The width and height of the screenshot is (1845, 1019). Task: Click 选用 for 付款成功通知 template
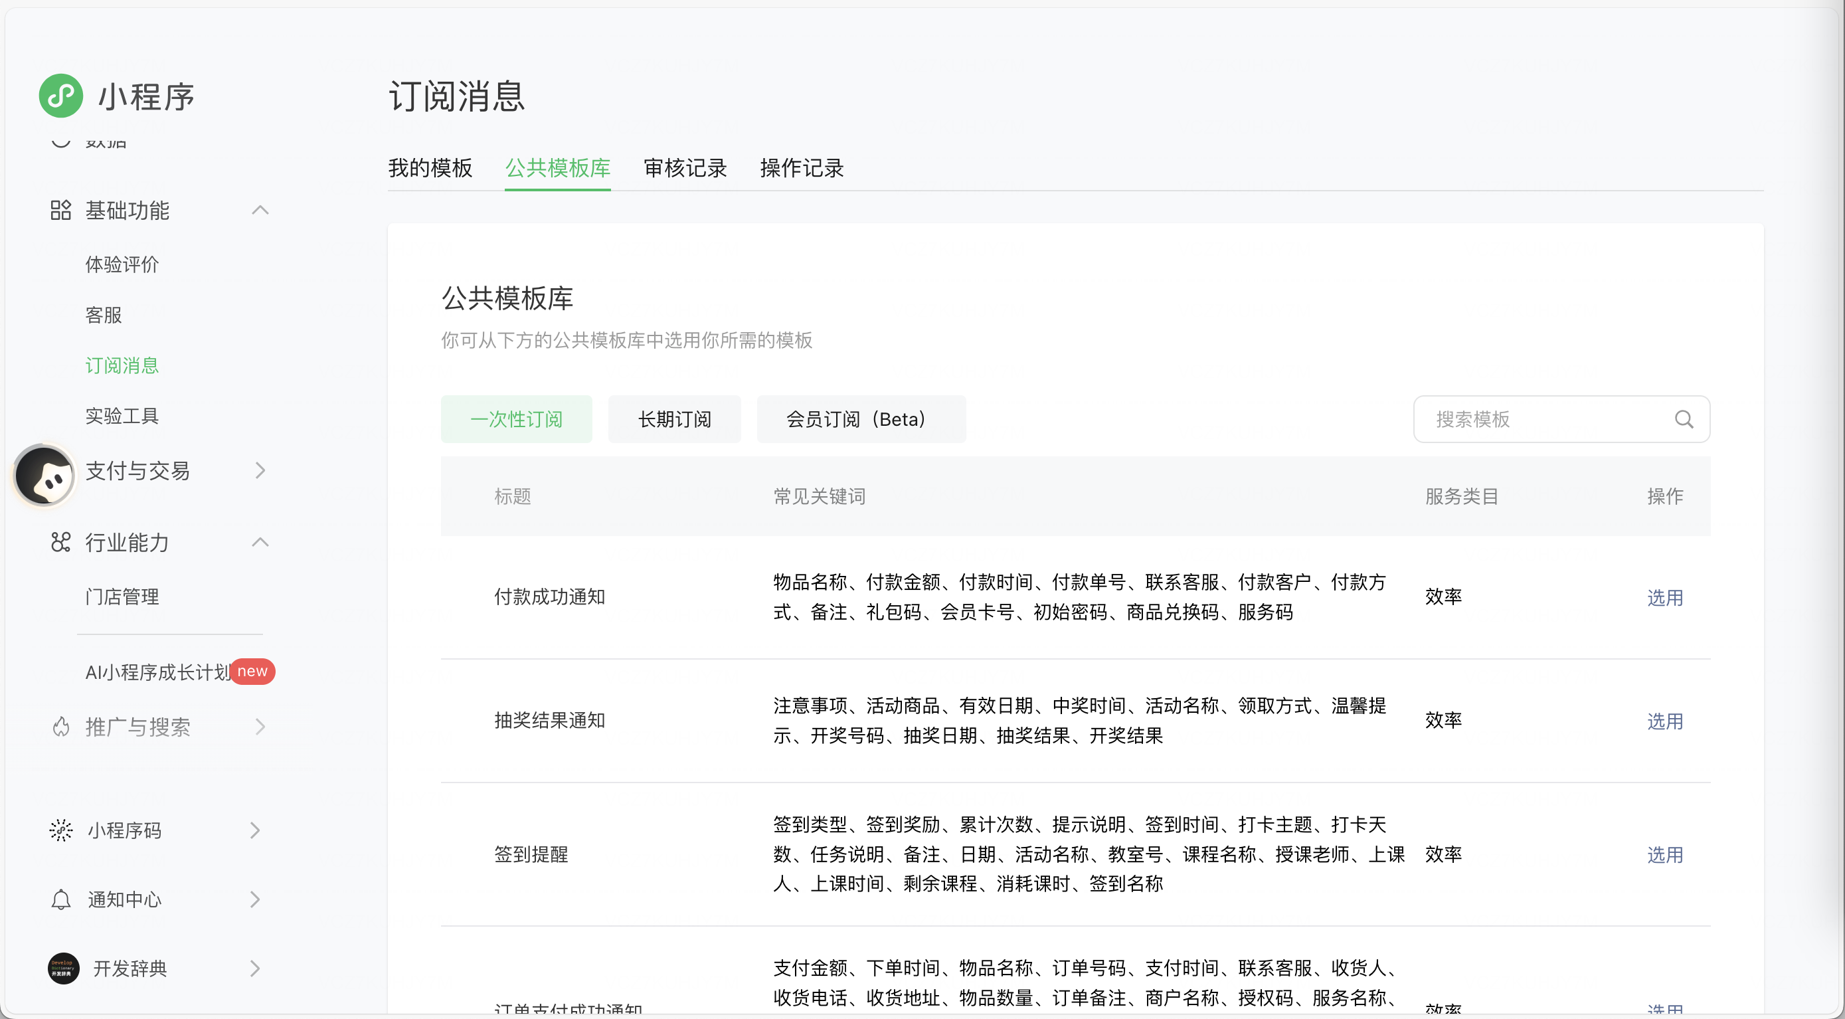(x=1664, y=598)
